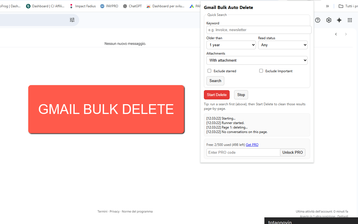Viewport: 358px width, 224px height.
Task: Open the Gmail help icon
Action: (317, 20)
